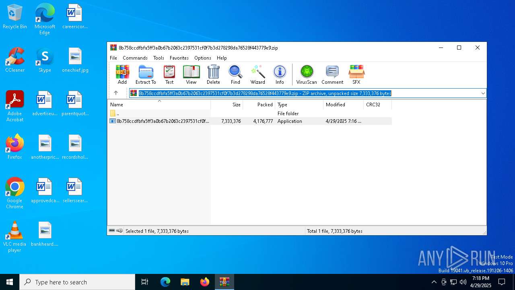Image resolution: width=515 pixels, height=290 pixels.
Task: Open the Recycle Bin desktop icon
Action: [15, 17]
